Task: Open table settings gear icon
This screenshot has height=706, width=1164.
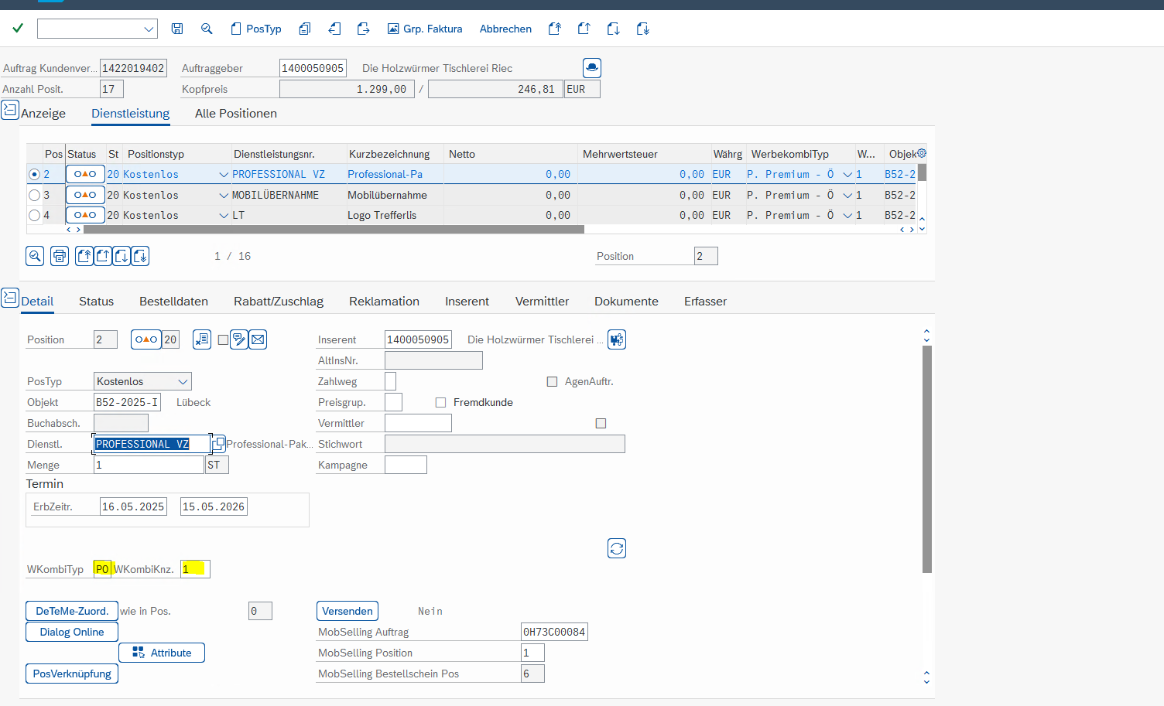Action: point(922,153)
